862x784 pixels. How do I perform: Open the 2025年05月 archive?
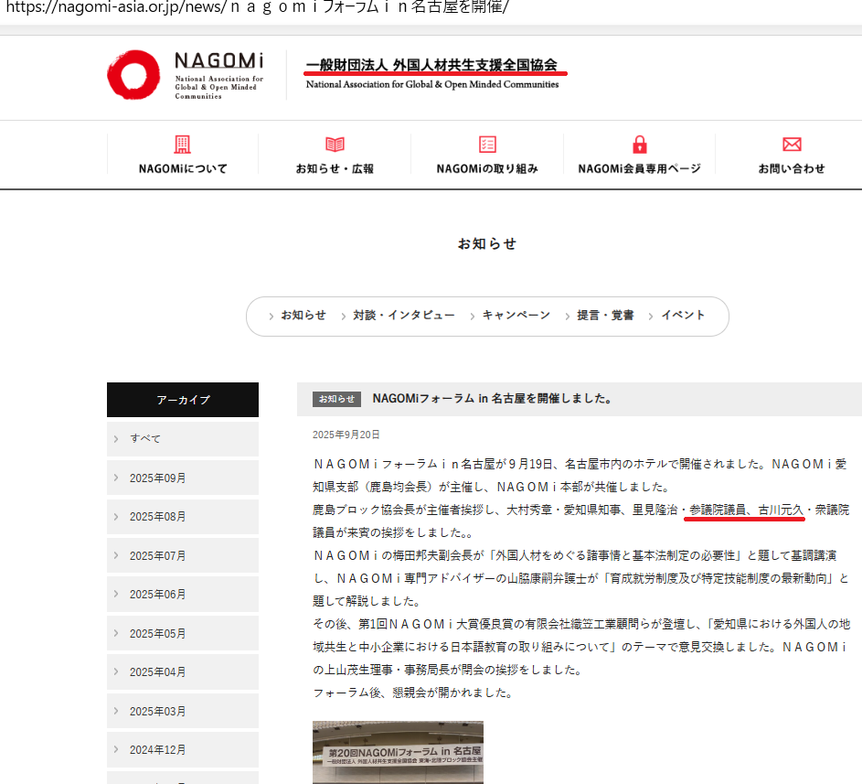coord(183,633)
